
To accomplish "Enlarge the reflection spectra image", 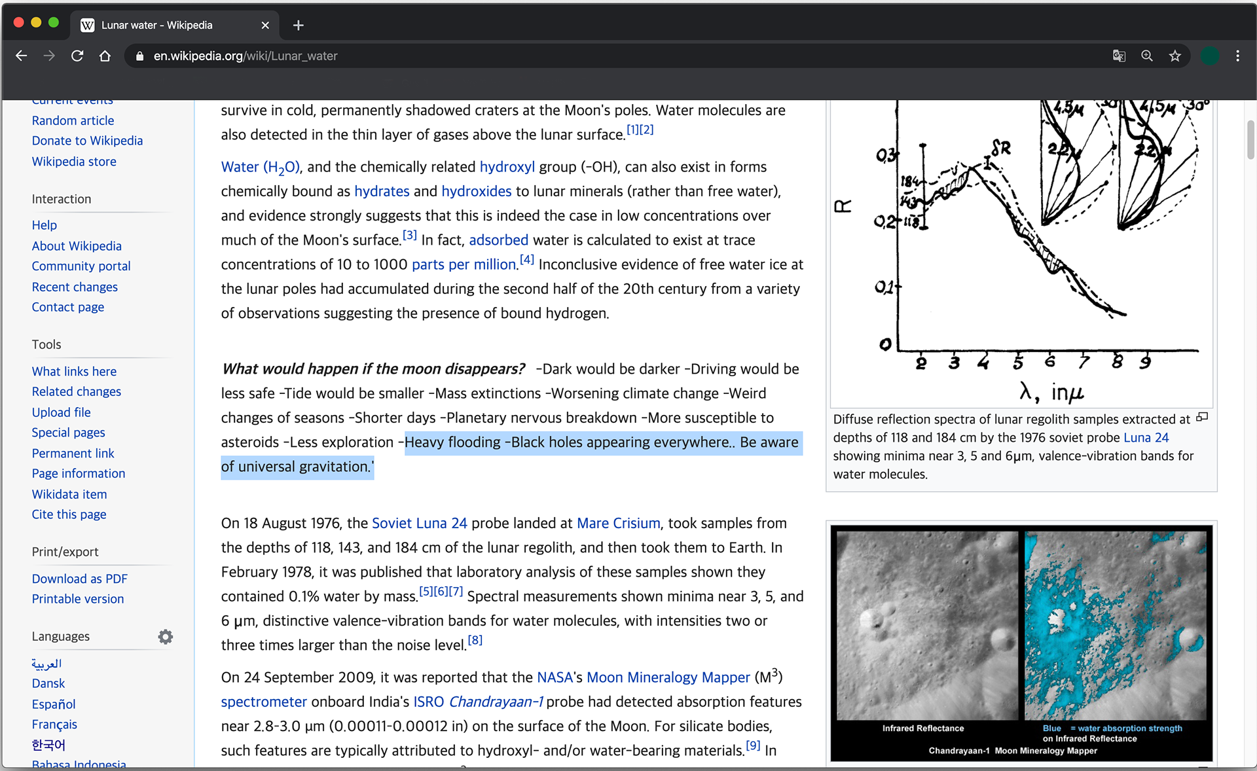I will [x=1202, y=418].
